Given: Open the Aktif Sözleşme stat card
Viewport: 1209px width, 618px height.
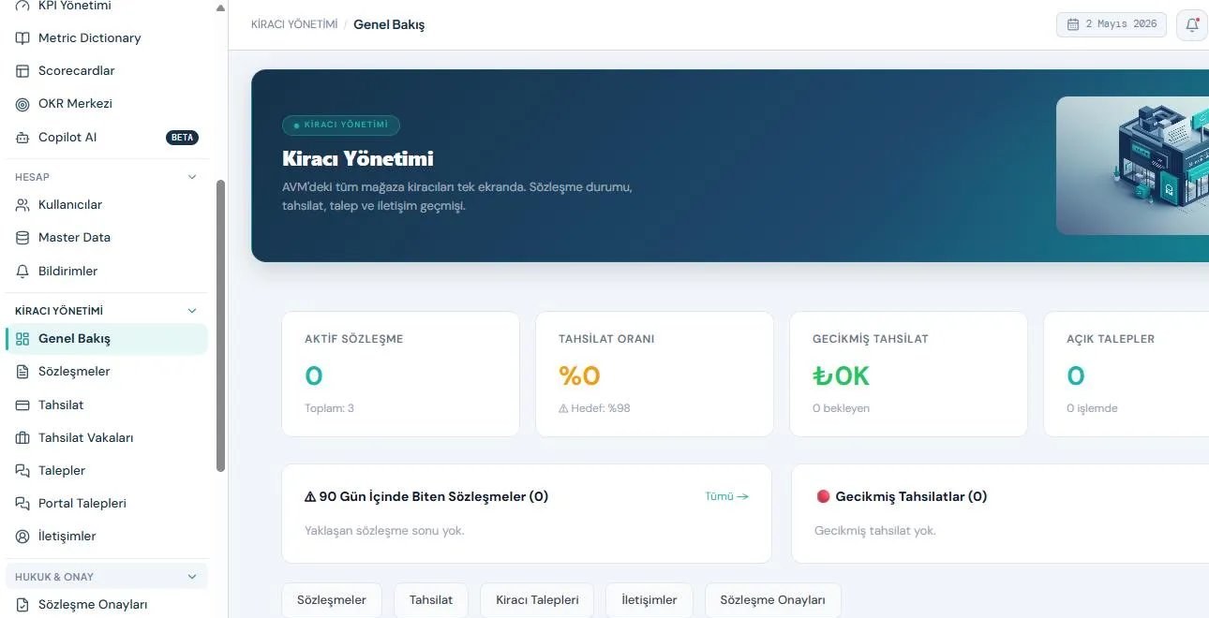Looking at the screenshot, I should pyautogui.click(x=400, y=375).
